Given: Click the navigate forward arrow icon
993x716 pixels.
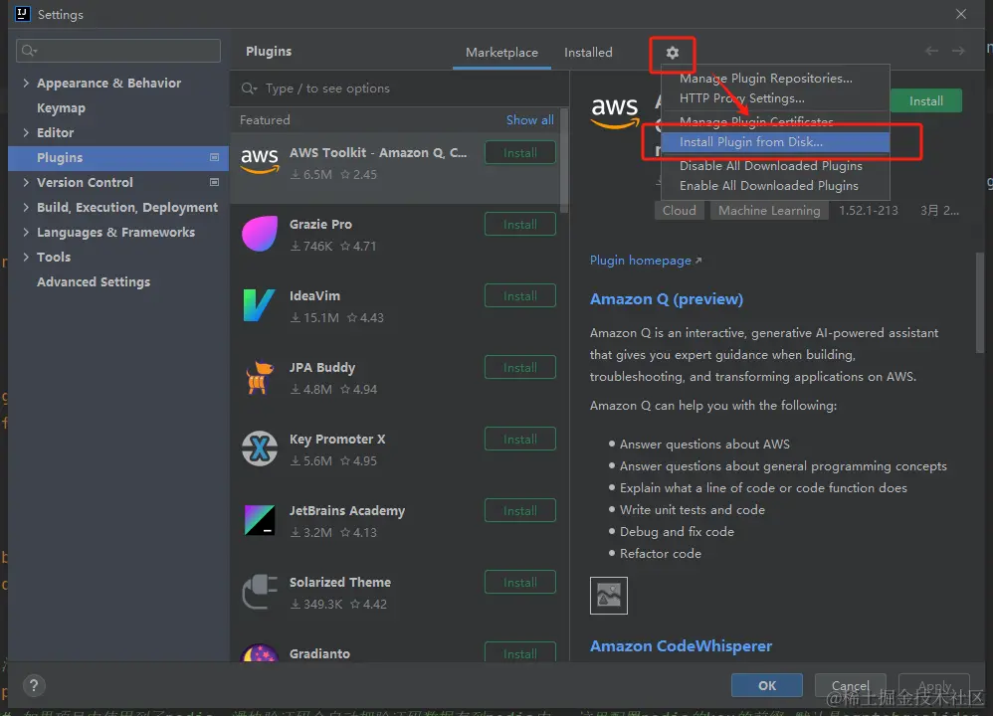Looking at the screenshot, I should pyautogui.click(x=958, y=51).
